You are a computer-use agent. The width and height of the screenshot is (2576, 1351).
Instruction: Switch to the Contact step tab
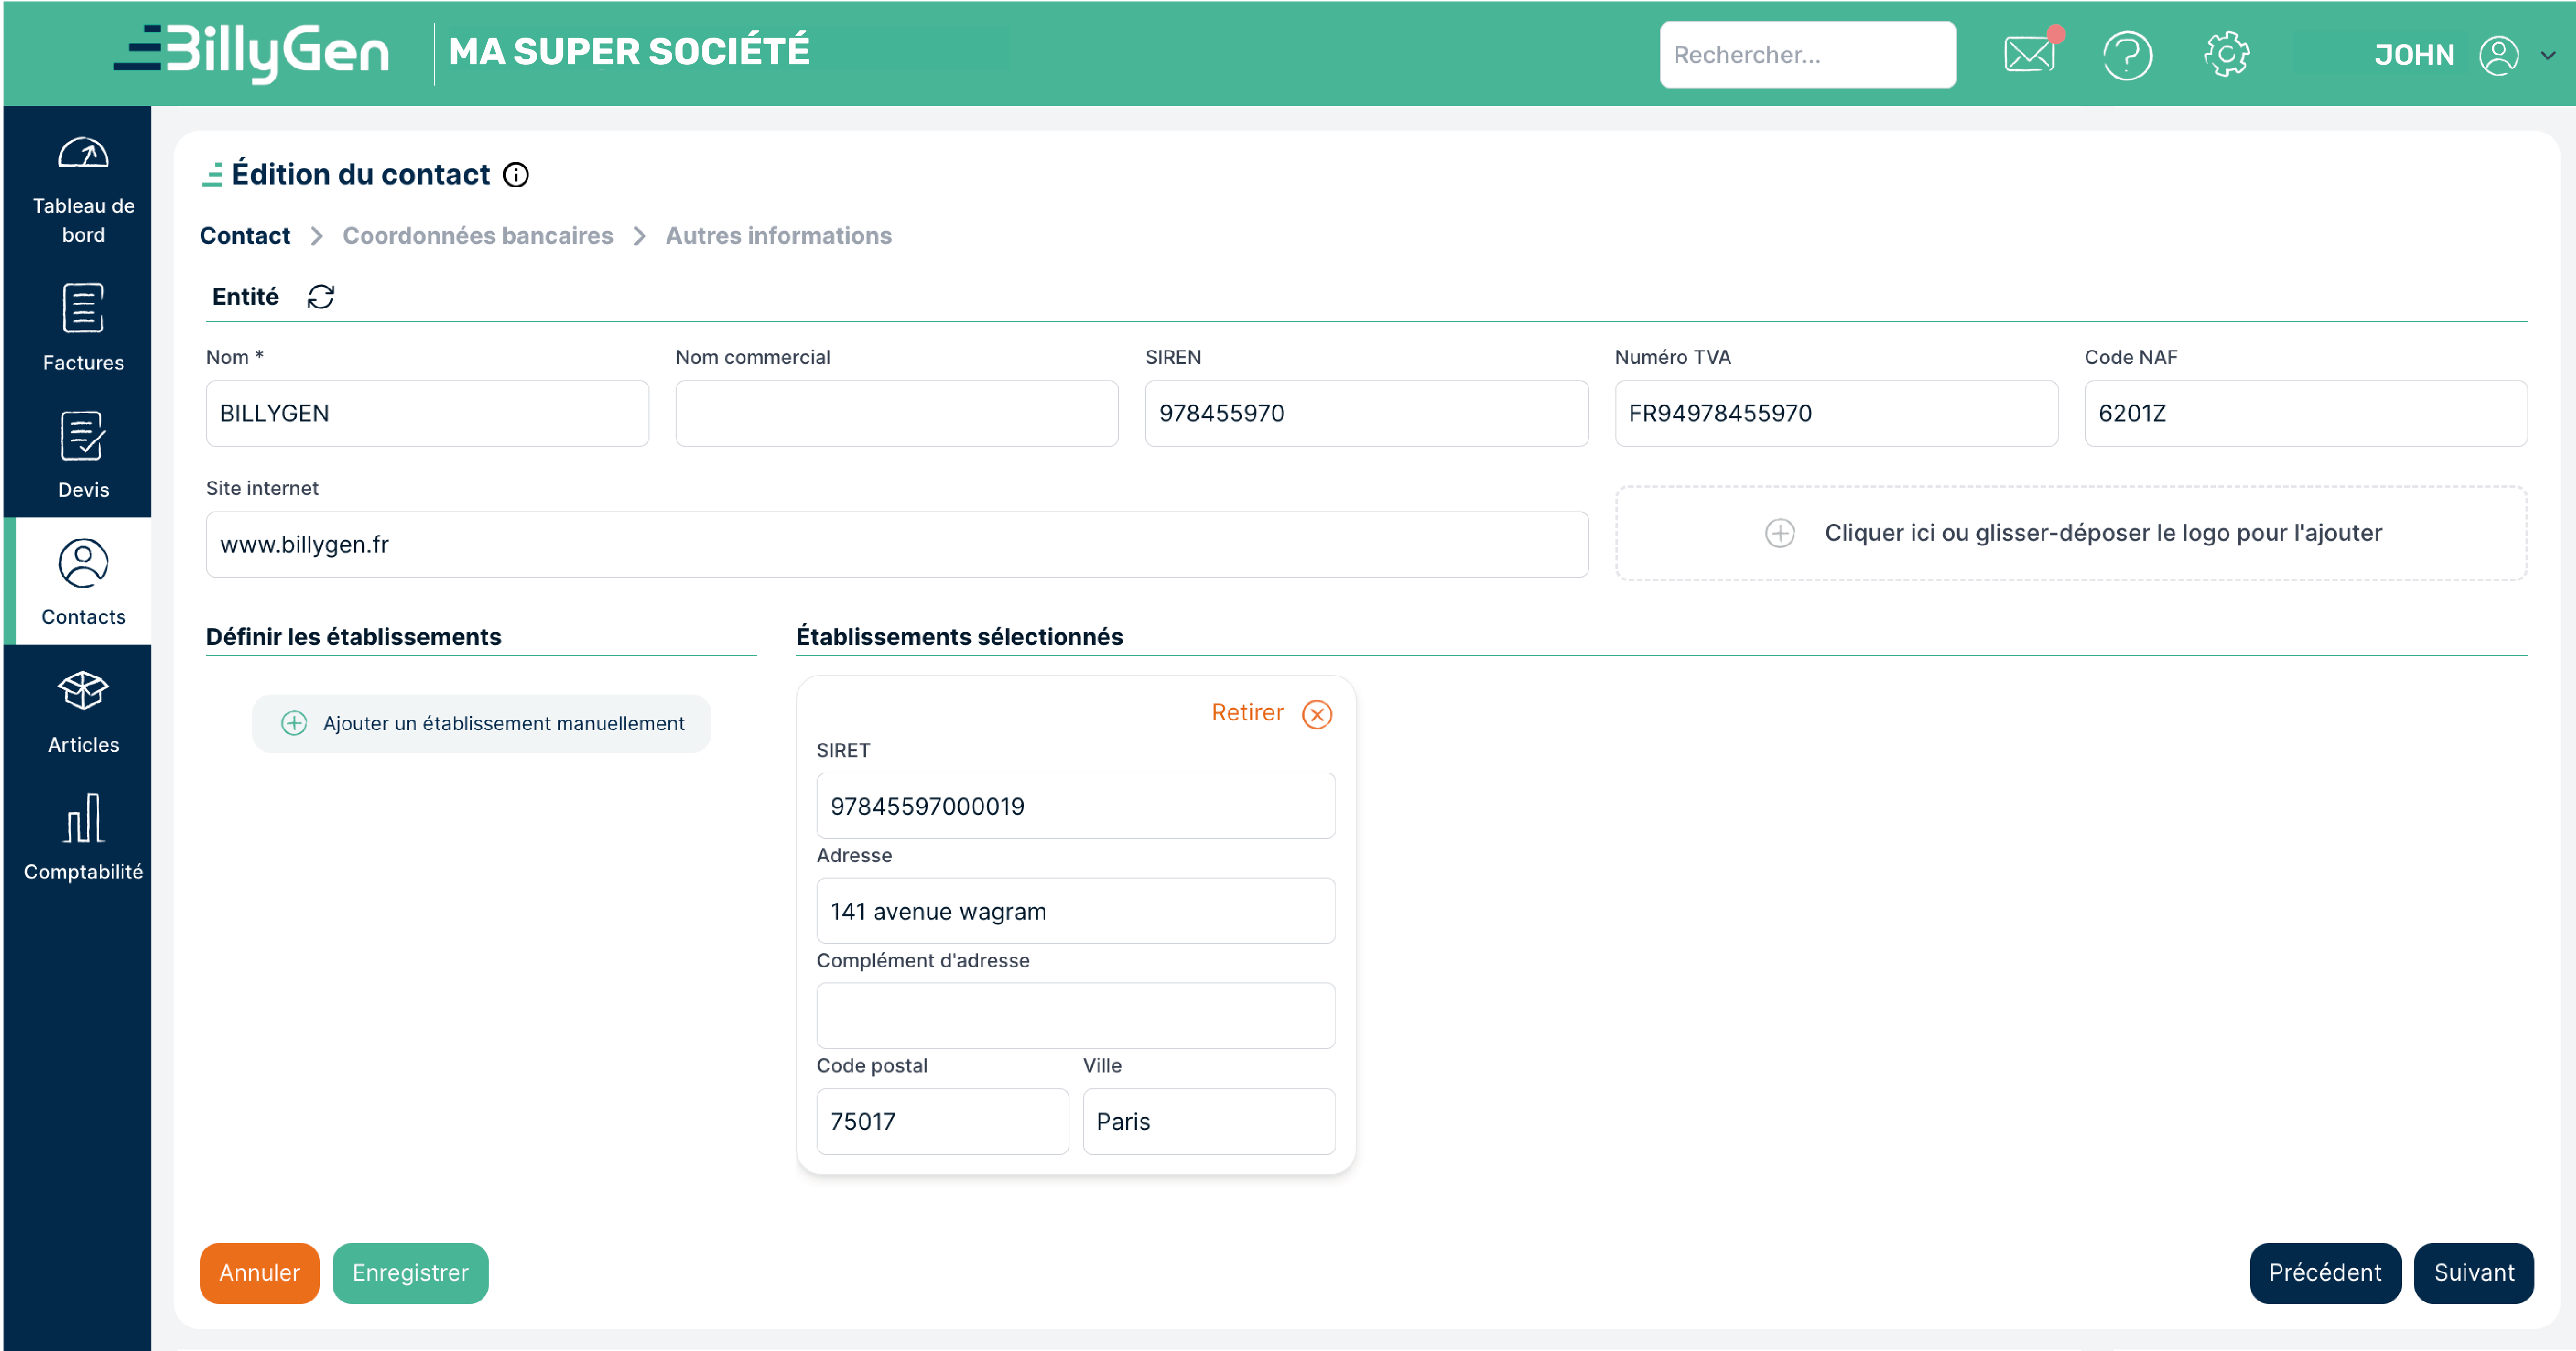point(245,236)
